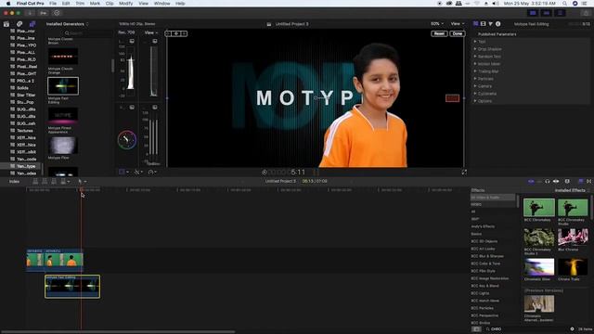Open the viewer View dropdown
Viewport: 594px width, 334px height.
[458, 24]
